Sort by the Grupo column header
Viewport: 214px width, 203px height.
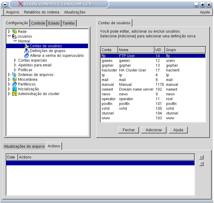(185, 50)
